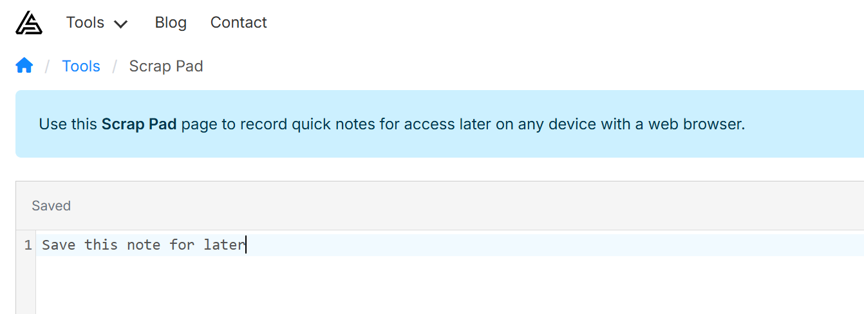This screenshot has width=864, height=314.
Task: Click the Scrap Pad breadcrumb text
Action: tap(166, 66)
